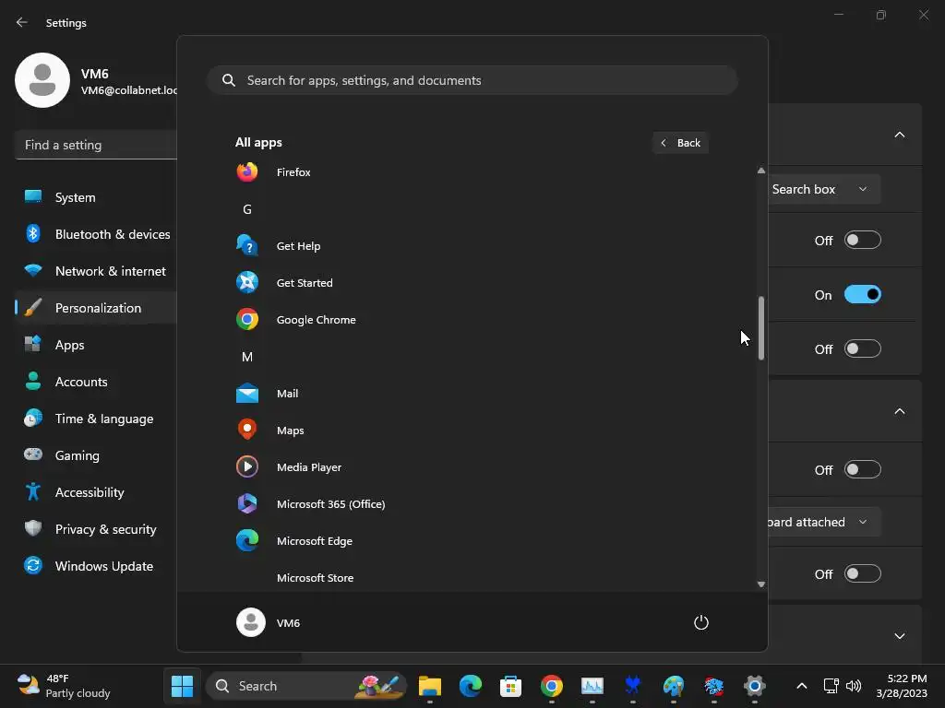Click the All apps scrollbar thumb
This screenshot has width=945, height=708.
[761, 328]
